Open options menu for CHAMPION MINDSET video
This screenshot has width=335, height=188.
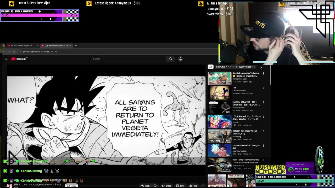[x=263, y=145]
